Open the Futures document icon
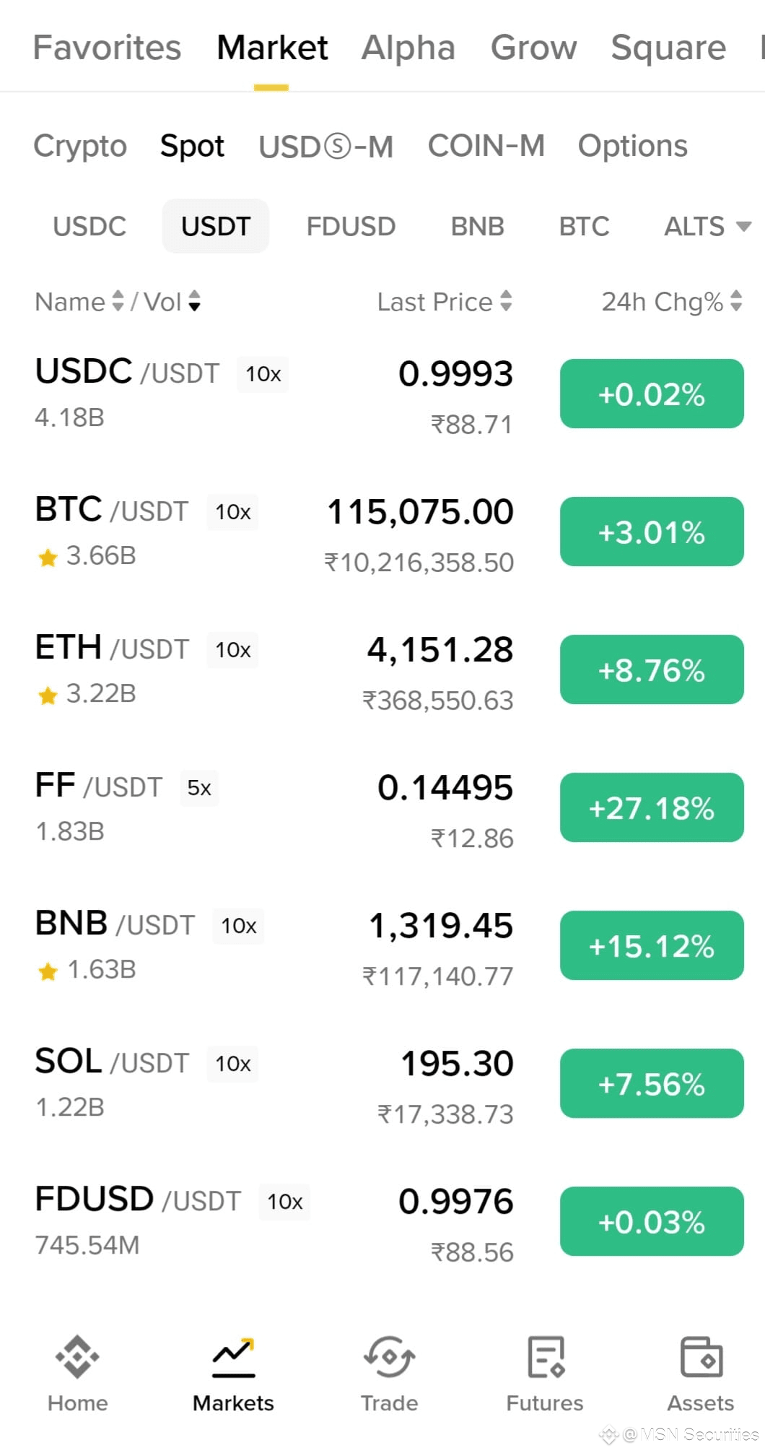765x1453 pixels. click(x=546, y=1356)
